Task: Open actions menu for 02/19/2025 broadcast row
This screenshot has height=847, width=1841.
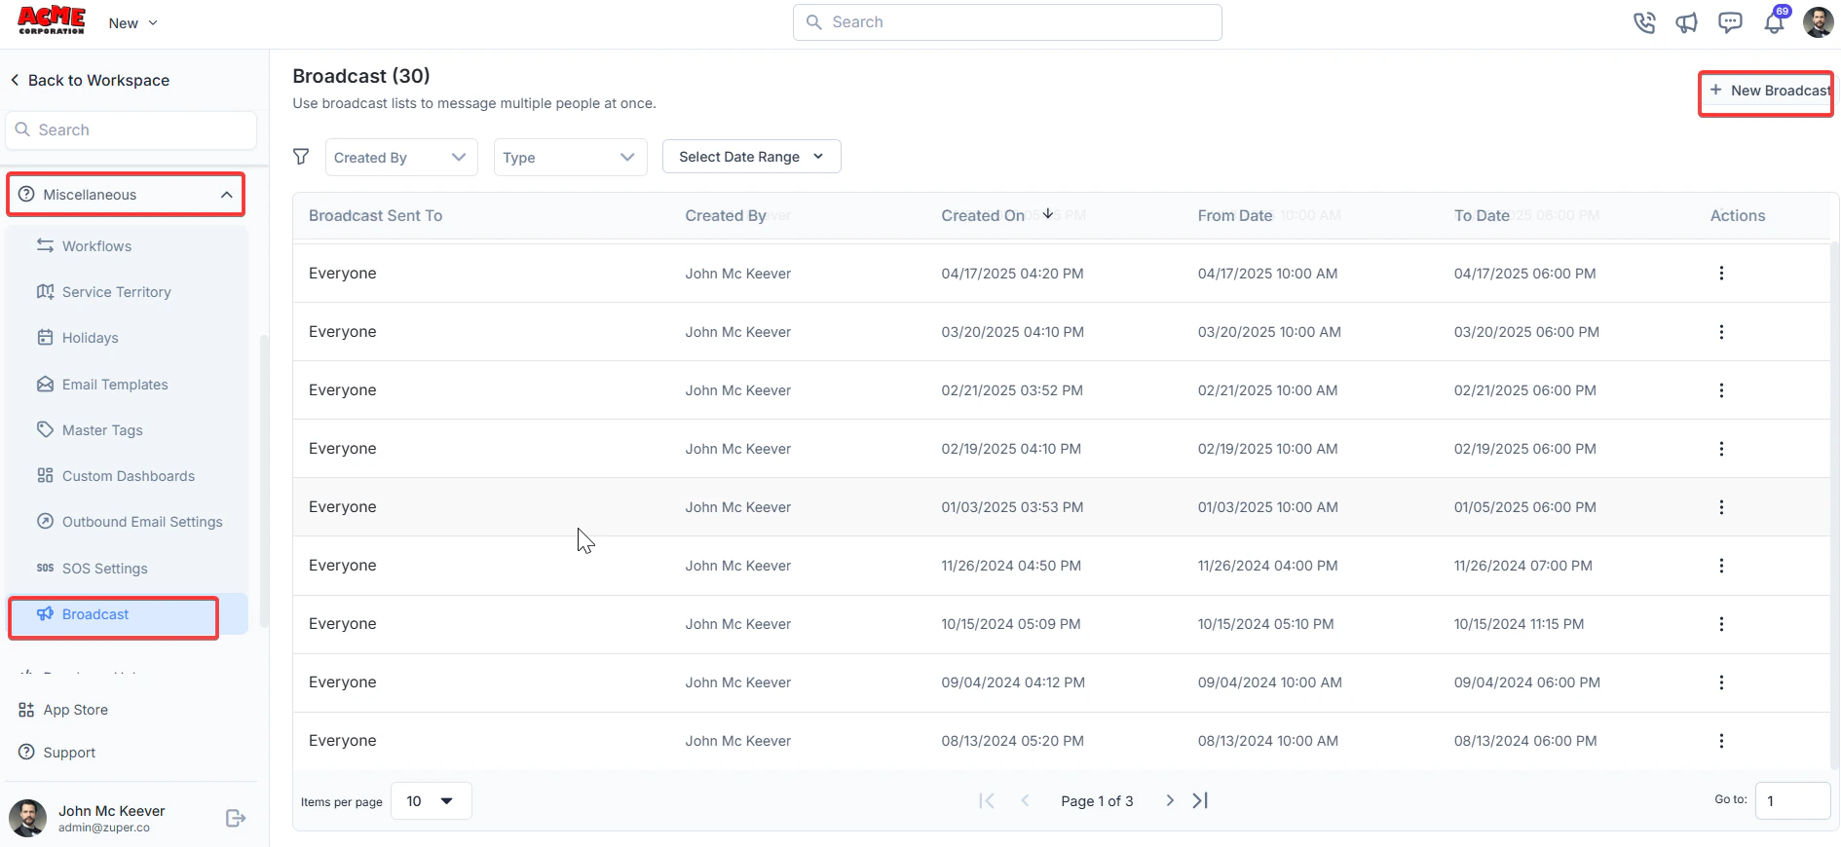Action: [1721, 449]
